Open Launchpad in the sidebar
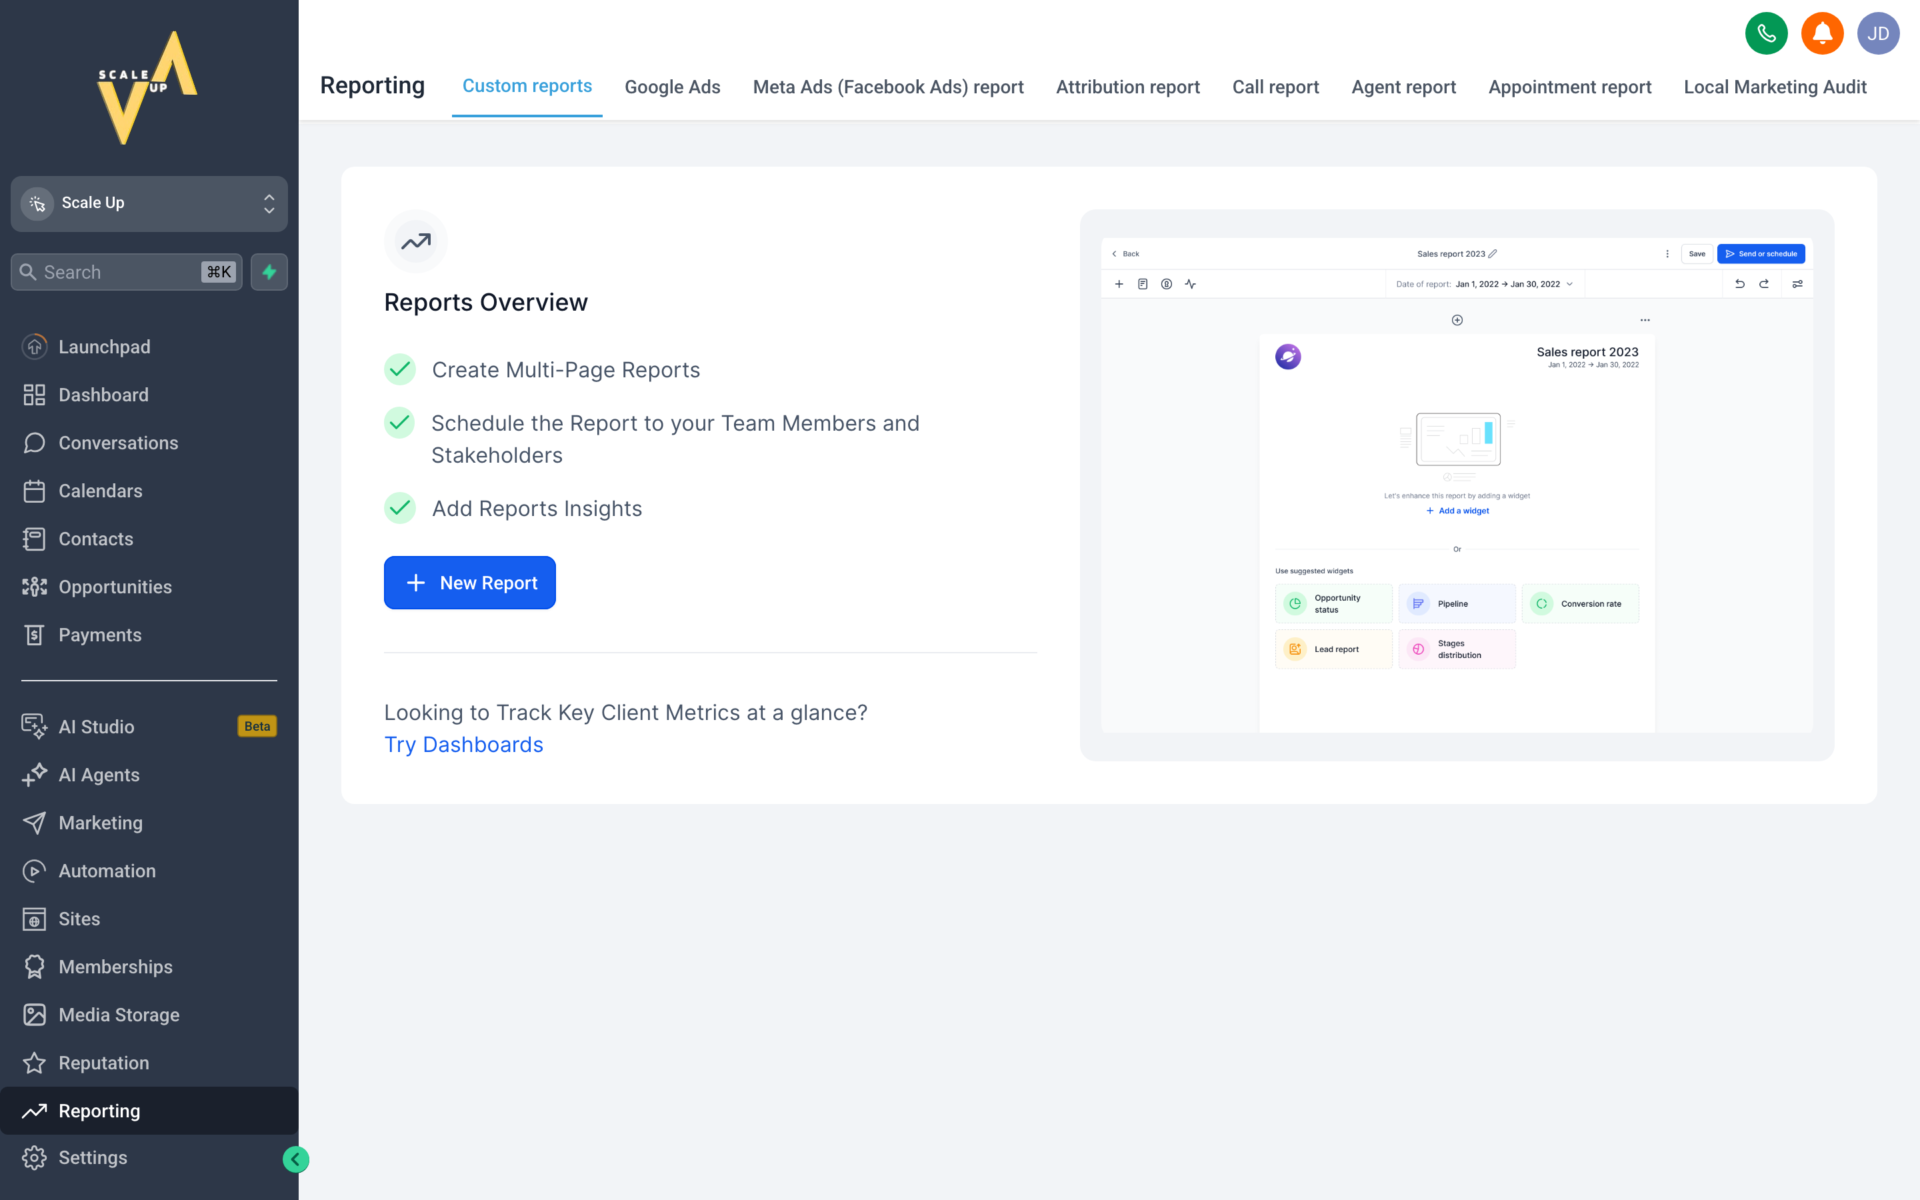The image size is (1920, 1200). pos(149,347)
